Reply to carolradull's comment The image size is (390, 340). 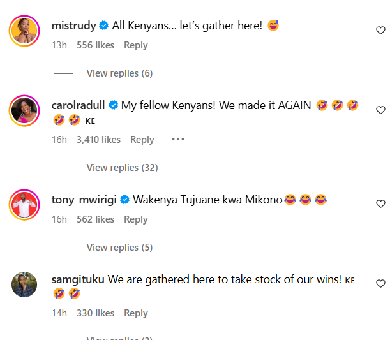click(x=142, y=140)
